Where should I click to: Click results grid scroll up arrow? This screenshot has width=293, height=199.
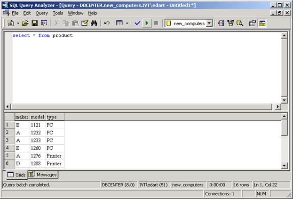[284, 117]
